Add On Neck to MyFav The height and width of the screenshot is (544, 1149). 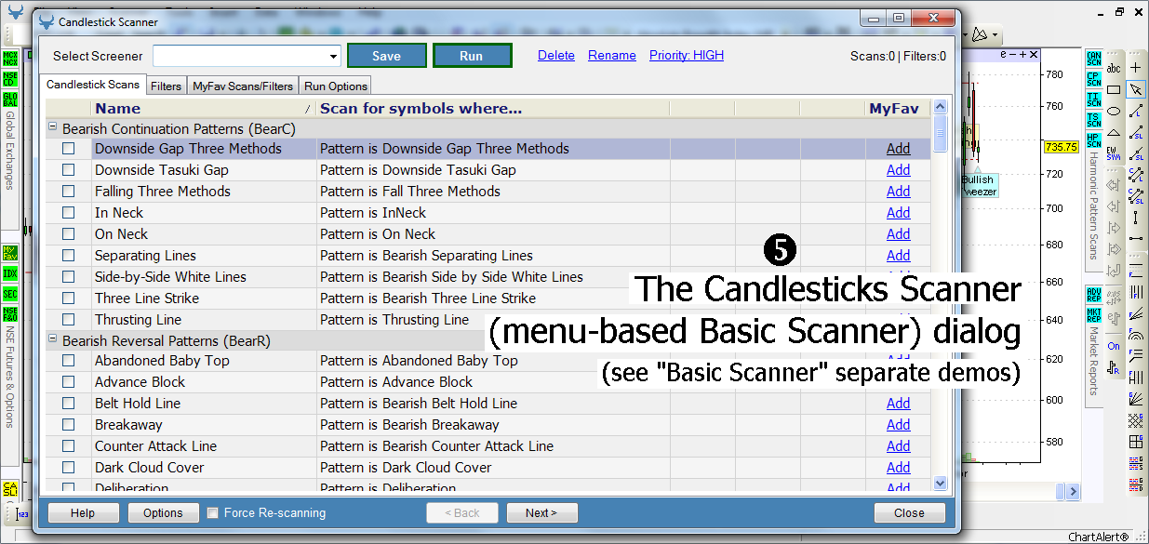[899, 234]
